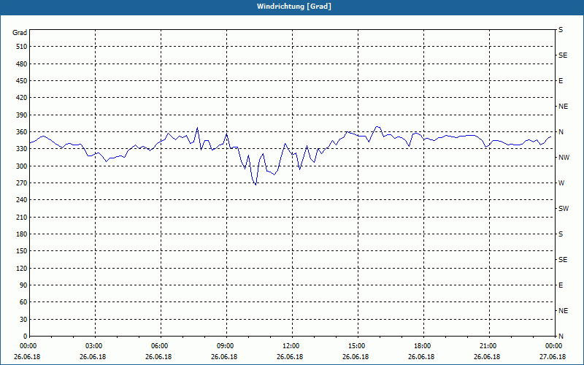
Task: Click the 09:00 time axis label
Action: tap(226, 346)
